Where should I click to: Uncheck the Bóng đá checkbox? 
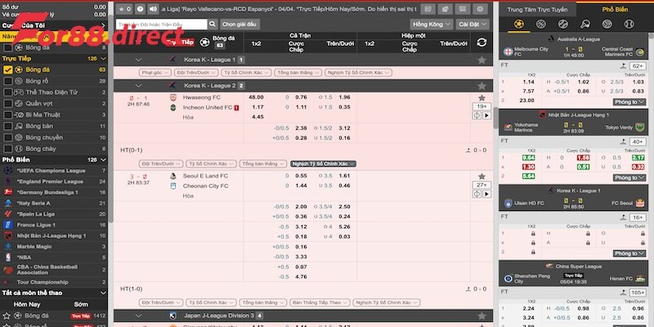(x=7, y=70)
